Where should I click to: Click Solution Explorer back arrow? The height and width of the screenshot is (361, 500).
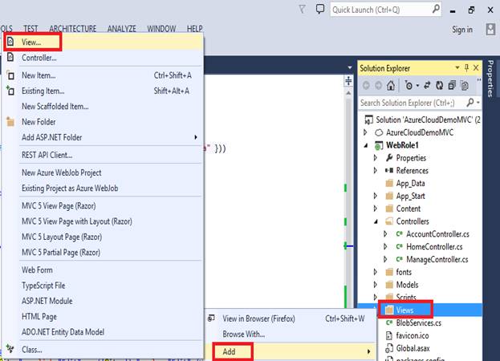coord(366,85)
